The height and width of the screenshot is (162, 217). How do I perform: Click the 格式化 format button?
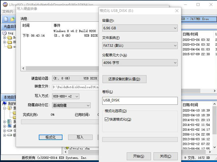[x=50, y=137]
